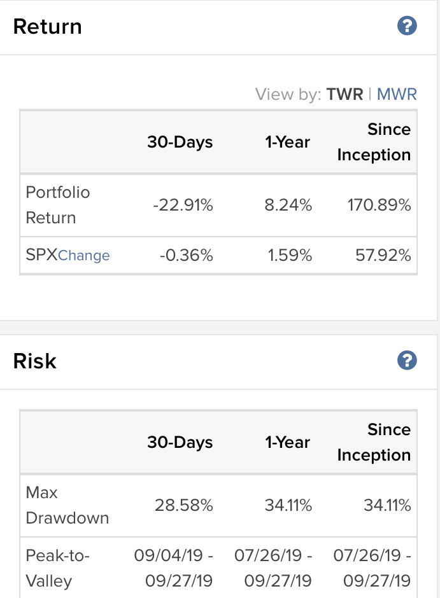Click the Risk section heading
440x598 pixels.
tap(35, 361)
